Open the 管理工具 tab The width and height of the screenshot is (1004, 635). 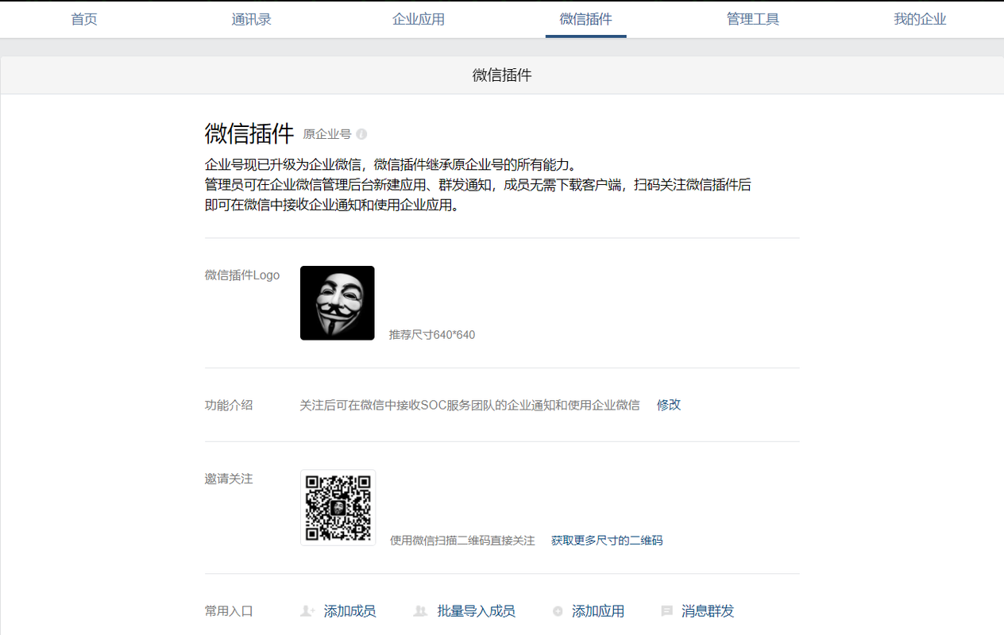pos(753,19)
